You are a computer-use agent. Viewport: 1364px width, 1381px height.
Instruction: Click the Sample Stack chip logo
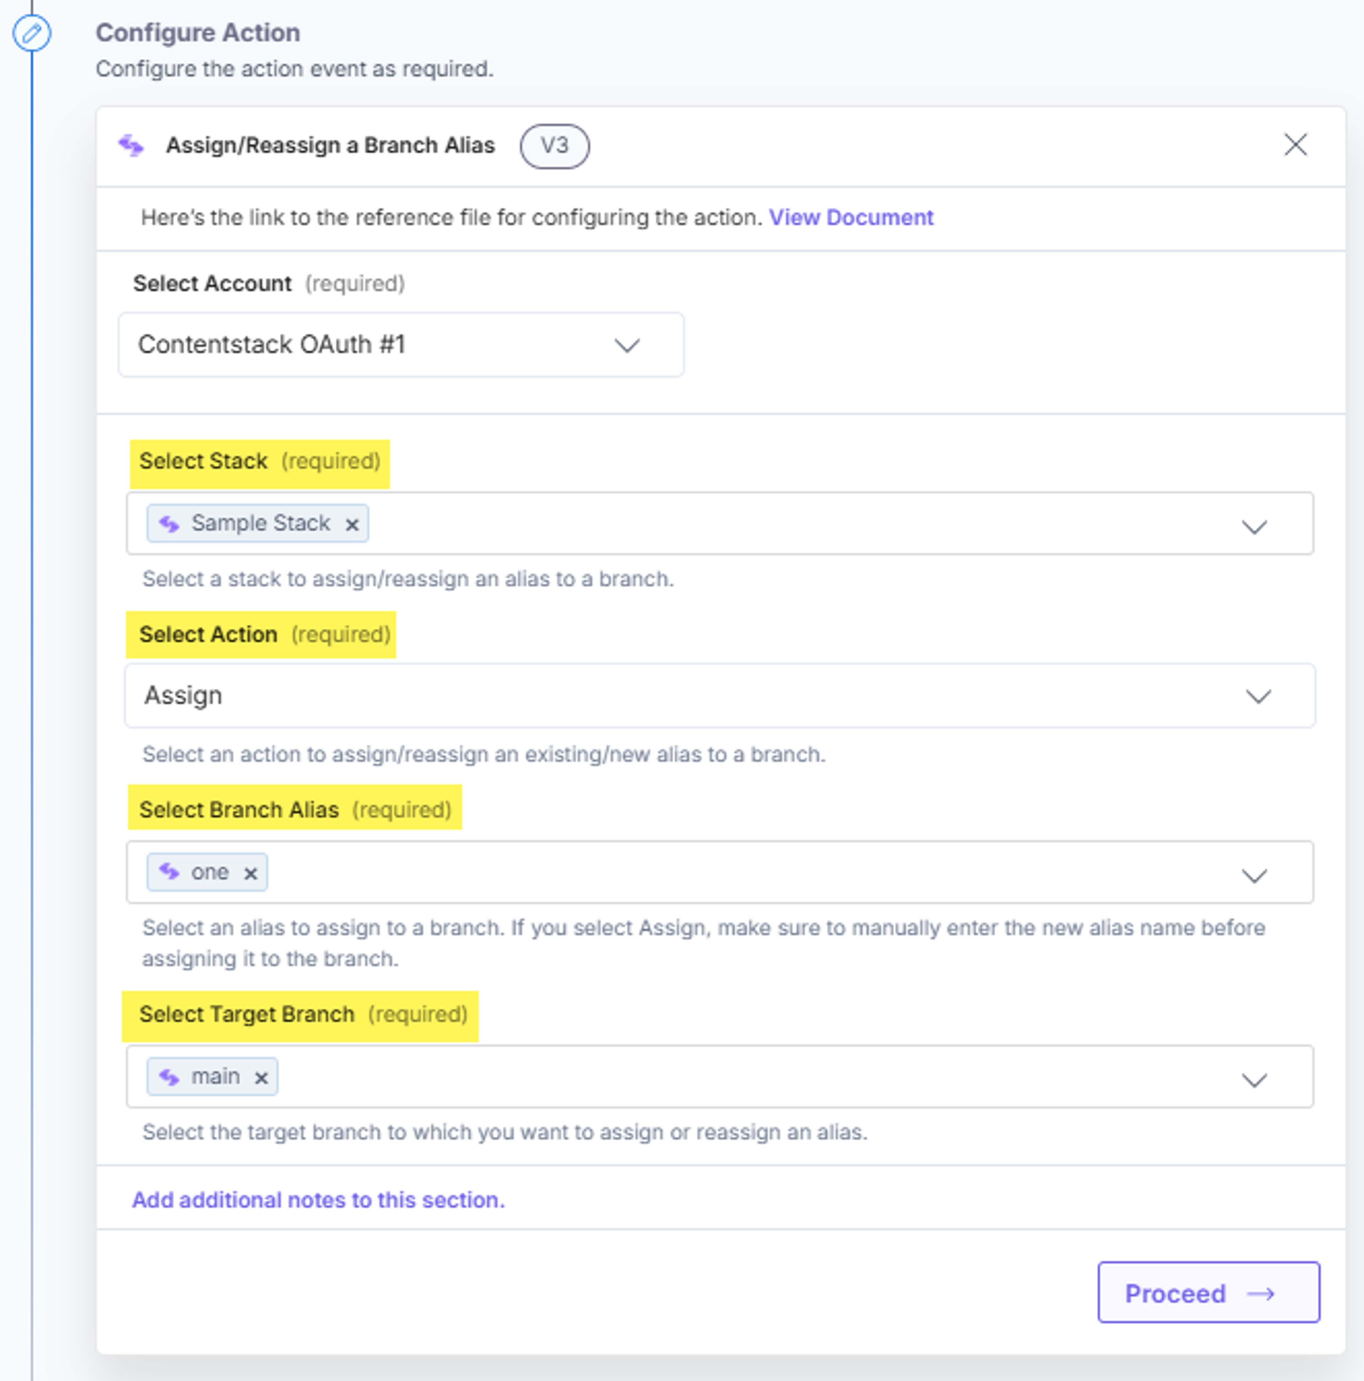[x=169, y=524]
